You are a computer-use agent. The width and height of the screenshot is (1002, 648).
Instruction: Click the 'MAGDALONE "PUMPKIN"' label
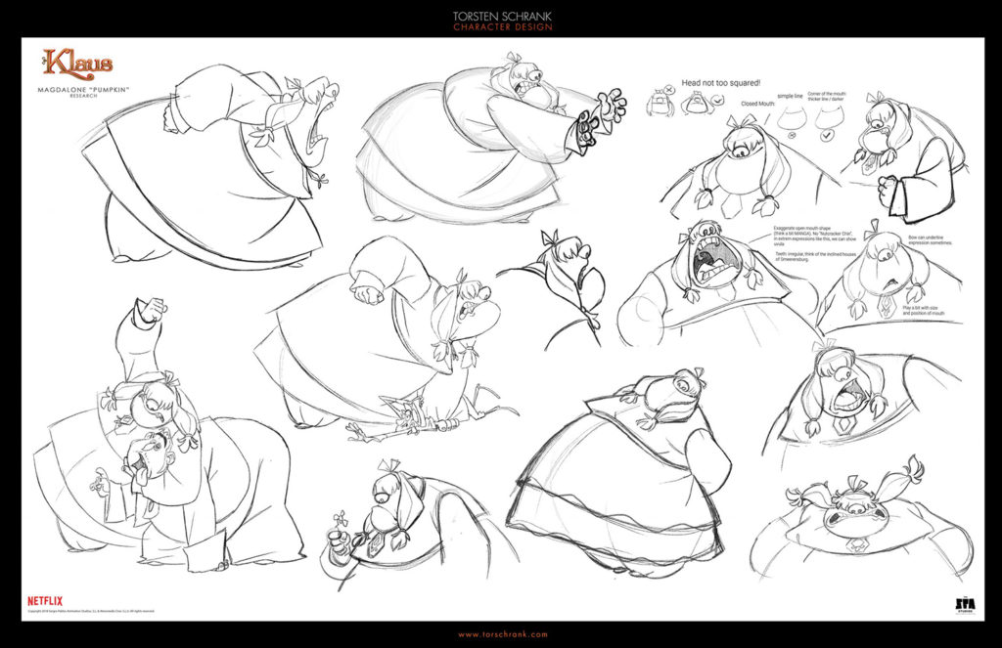pos(84,90)
